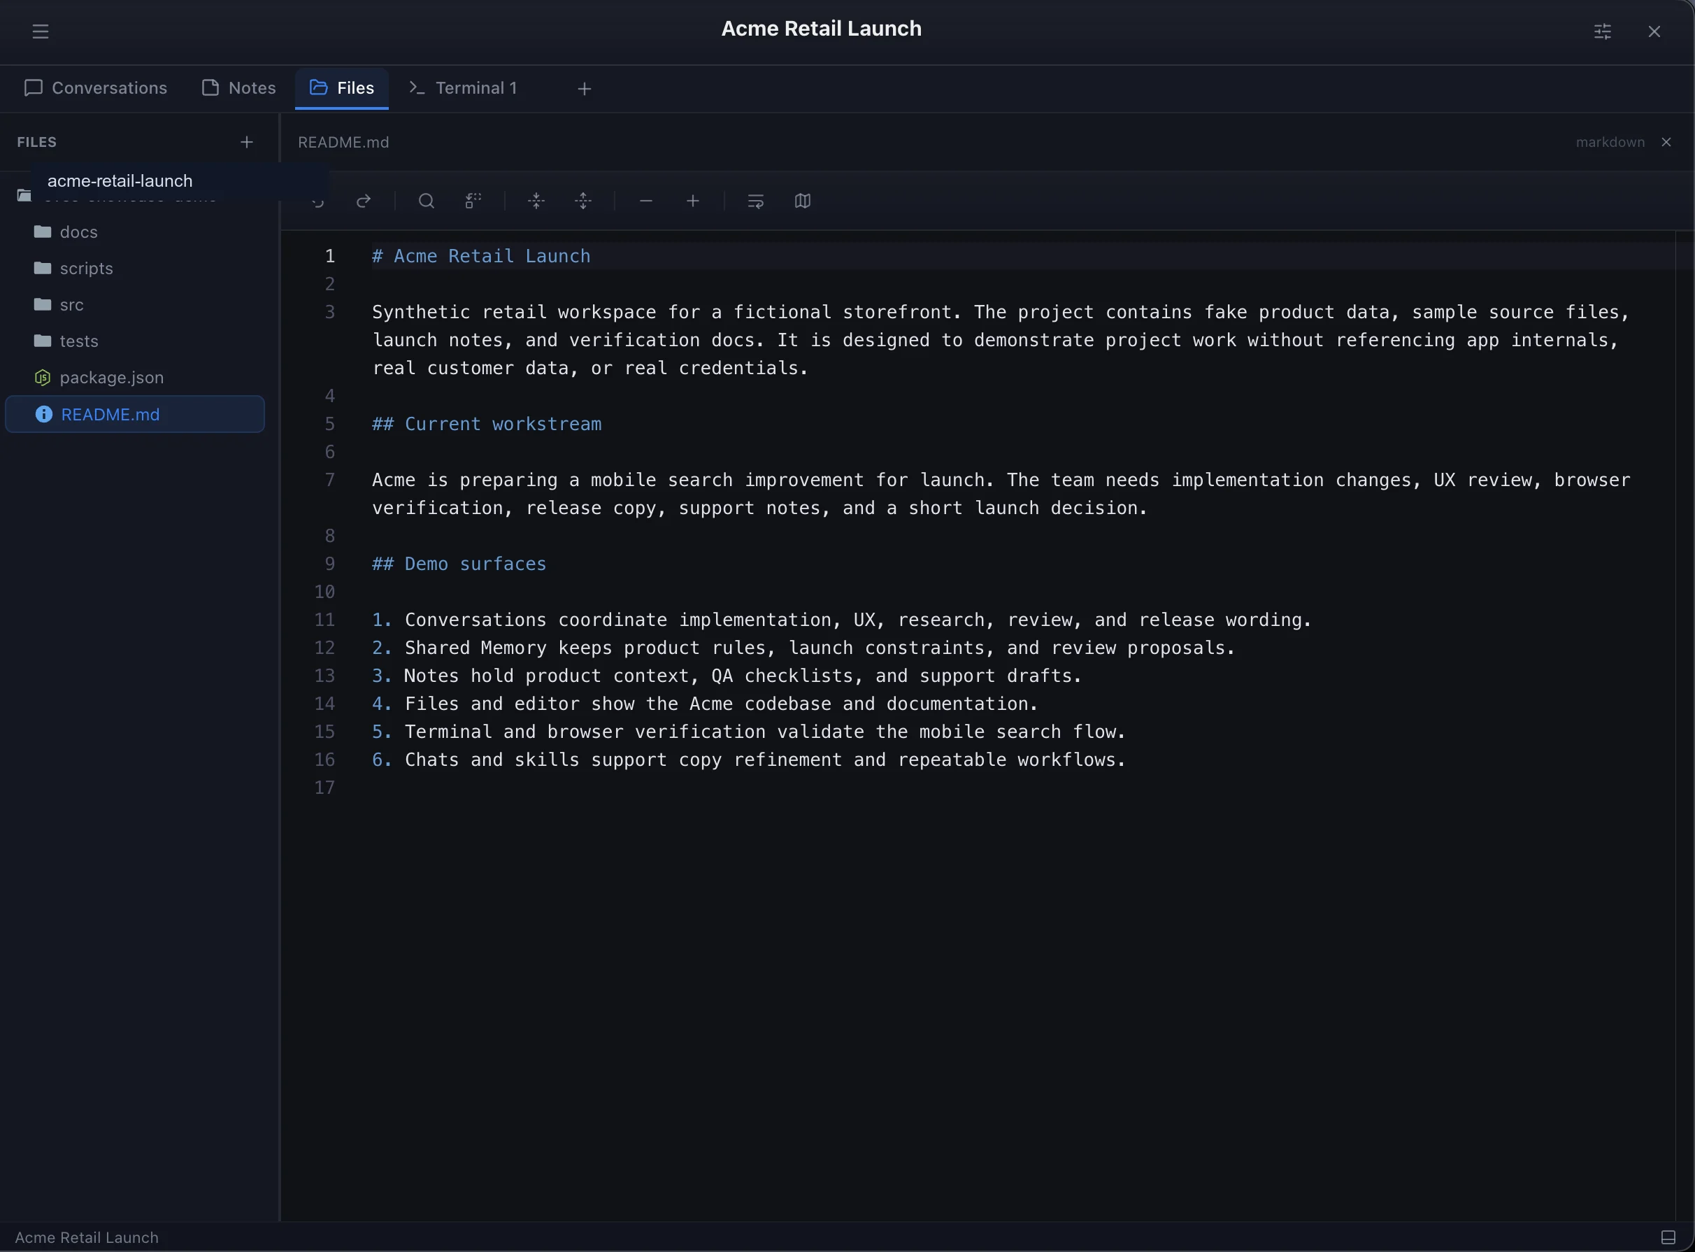This screenshot has width=1695, height=1252.
Task: Open search in the editor toolbar
Action: (426, 201)
